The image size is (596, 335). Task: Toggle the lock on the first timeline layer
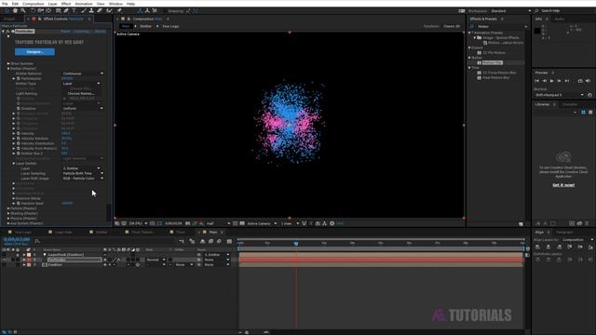click(x=18, y=254)
